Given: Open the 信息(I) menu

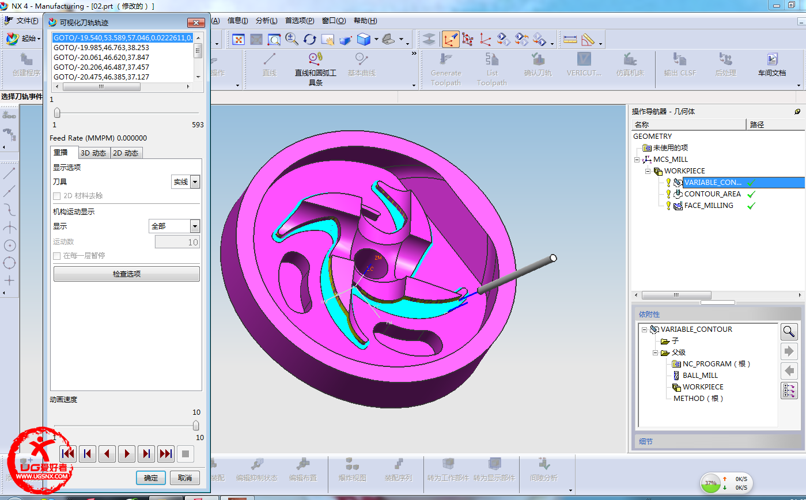Looking at the screenshot, I should [238, 21].
